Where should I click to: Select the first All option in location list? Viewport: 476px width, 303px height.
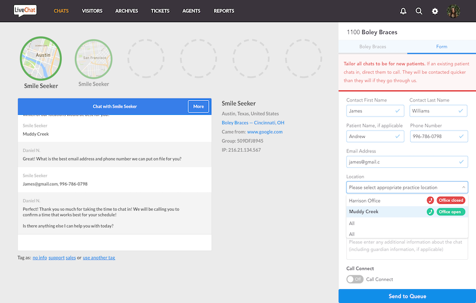click(407, 223)
